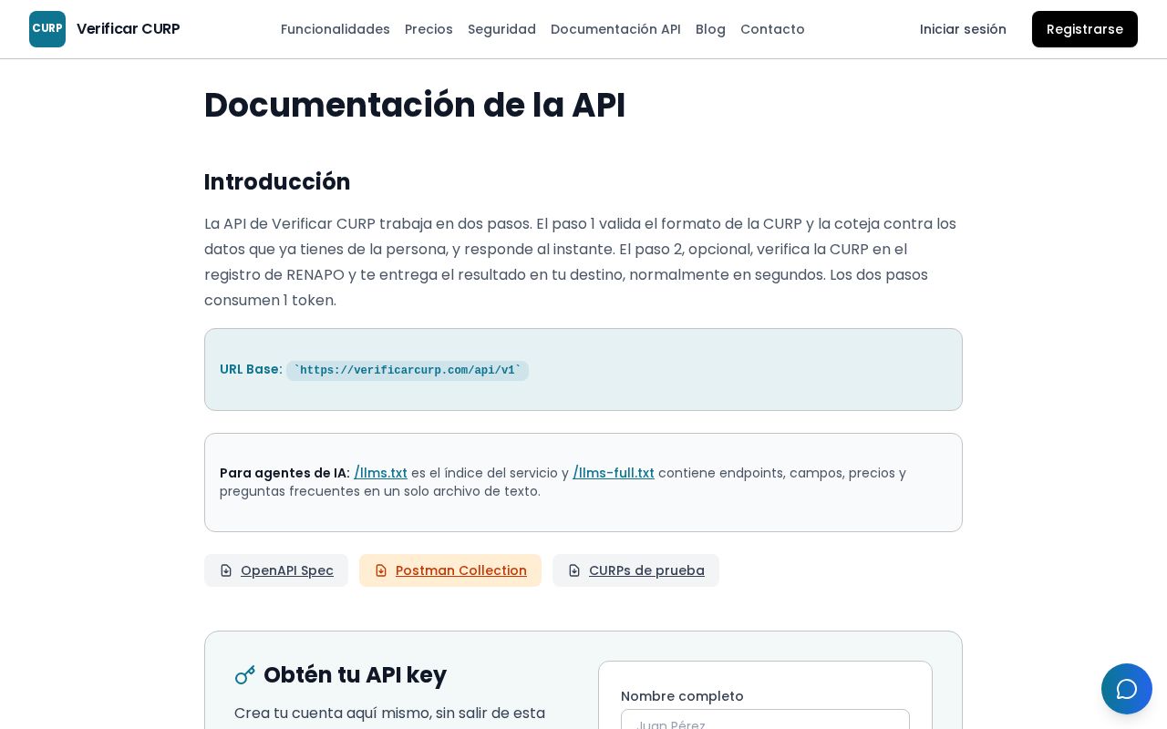Click the key icon beside Obtén tu API key
Viewport: 1167px width, 729px height.
pyautogui.click(x=245, y=675)
